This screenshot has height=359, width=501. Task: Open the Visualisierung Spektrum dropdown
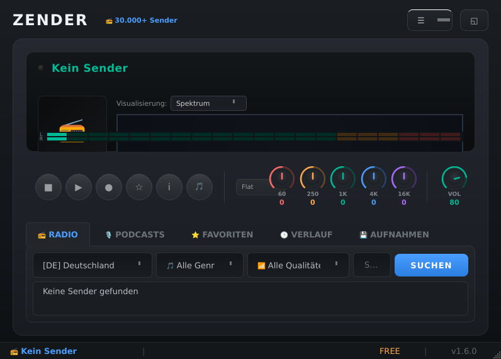pos(208,103)
